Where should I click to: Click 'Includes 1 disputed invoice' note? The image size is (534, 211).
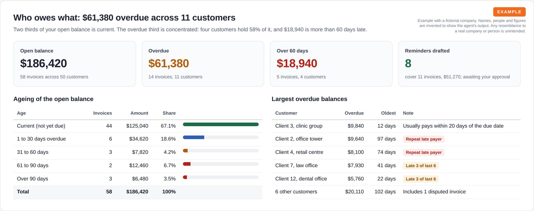pyautogui.click(x=434, y=192)
